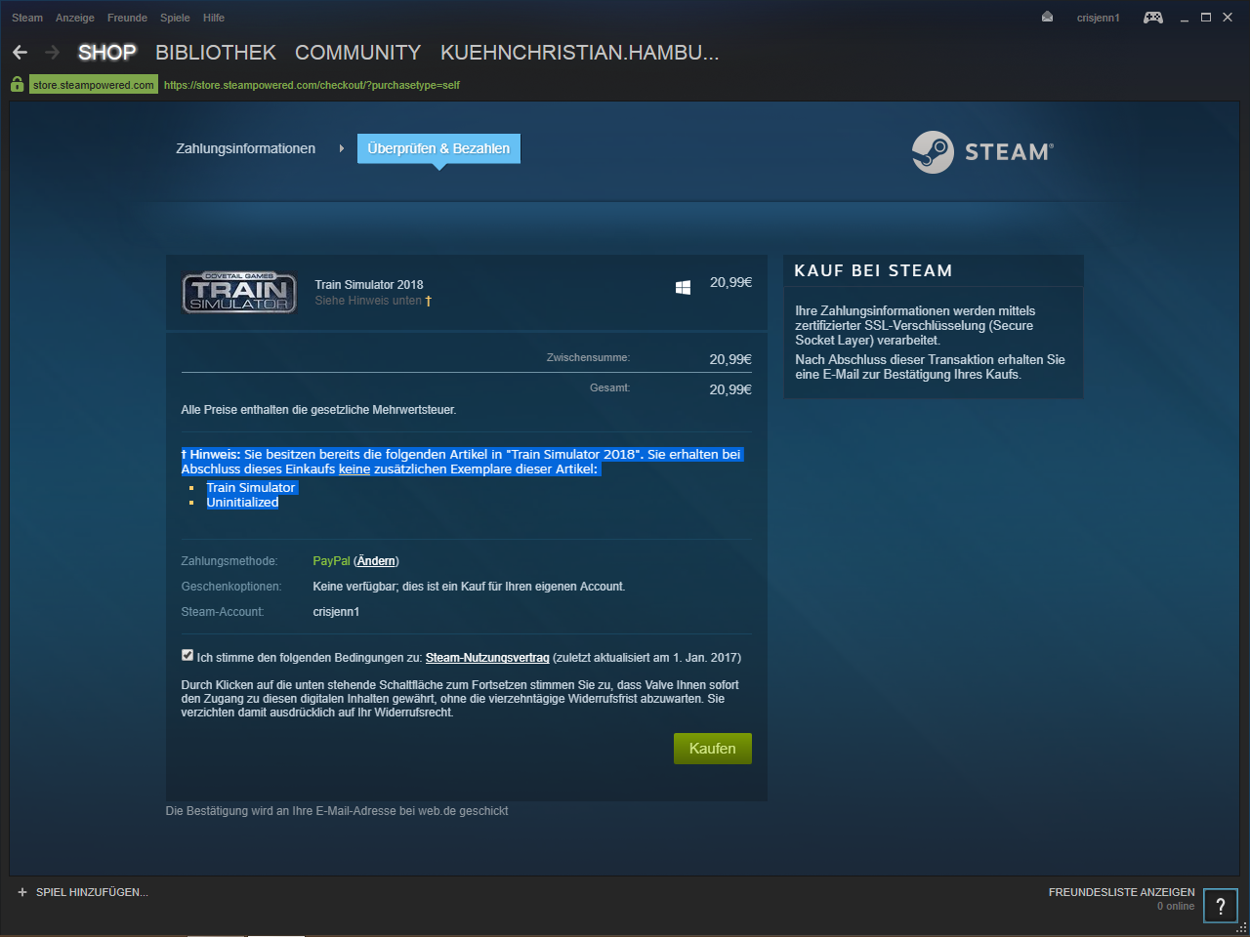1250x937 pixels.
Task: Click the checkout URL address text
Action: pos(312,85)
